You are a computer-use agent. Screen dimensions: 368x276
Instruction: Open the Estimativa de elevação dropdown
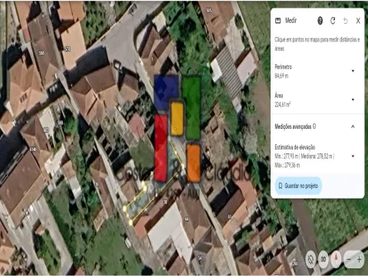click(x=353, y=156)
